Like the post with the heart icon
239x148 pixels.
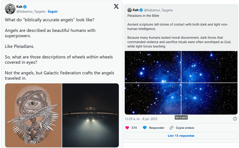click(x=127, y=128)
